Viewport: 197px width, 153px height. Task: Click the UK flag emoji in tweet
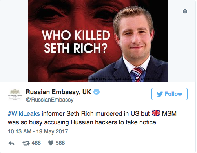[x=156, y=113]
